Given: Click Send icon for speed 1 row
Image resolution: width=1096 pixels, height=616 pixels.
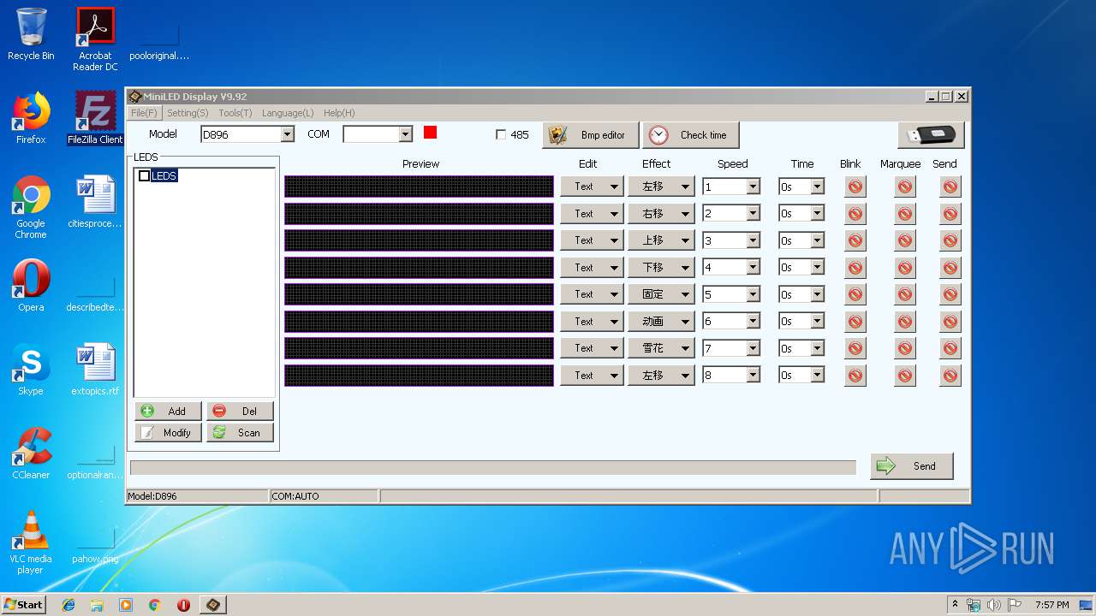Looking at the screenshot, I should point(950,187).
